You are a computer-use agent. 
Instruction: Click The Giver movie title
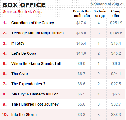[20, 74]
